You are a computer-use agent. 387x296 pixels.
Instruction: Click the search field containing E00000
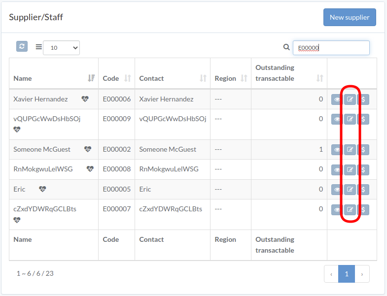(x=331, y=48)
